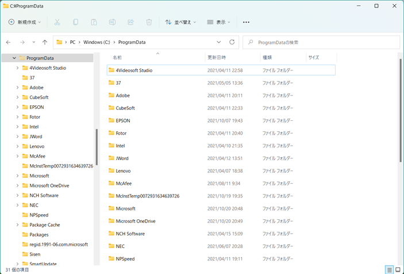The height and width of the screenshot is (274, 404).
Task: Click the Rename icon in toolbar
Action: pos(112,22)
